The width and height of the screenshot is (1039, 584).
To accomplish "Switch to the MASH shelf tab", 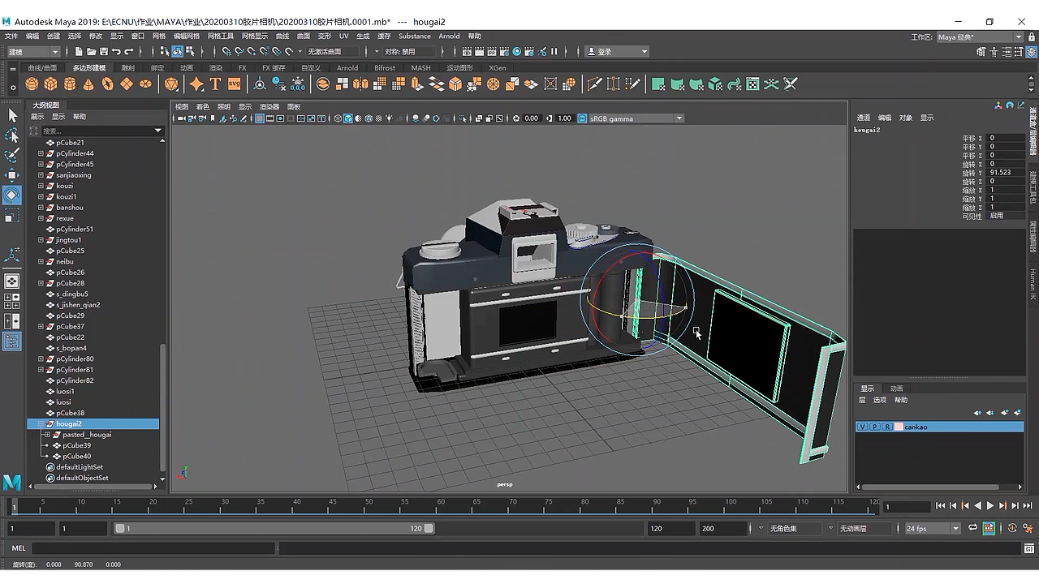I will [x=420, y=67].
